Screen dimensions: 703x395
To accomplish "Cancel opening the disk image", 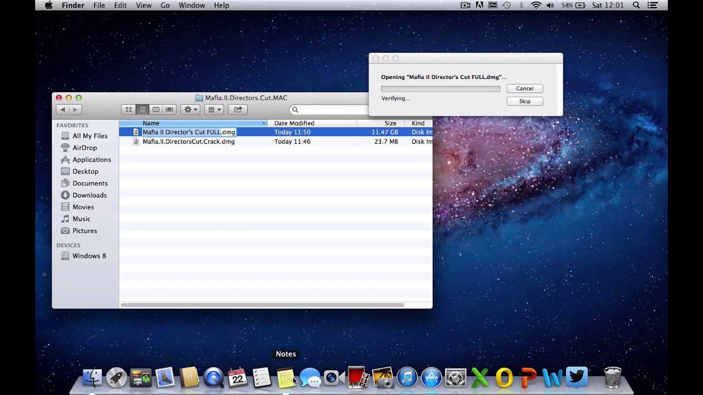I will [x=525, y=88].
